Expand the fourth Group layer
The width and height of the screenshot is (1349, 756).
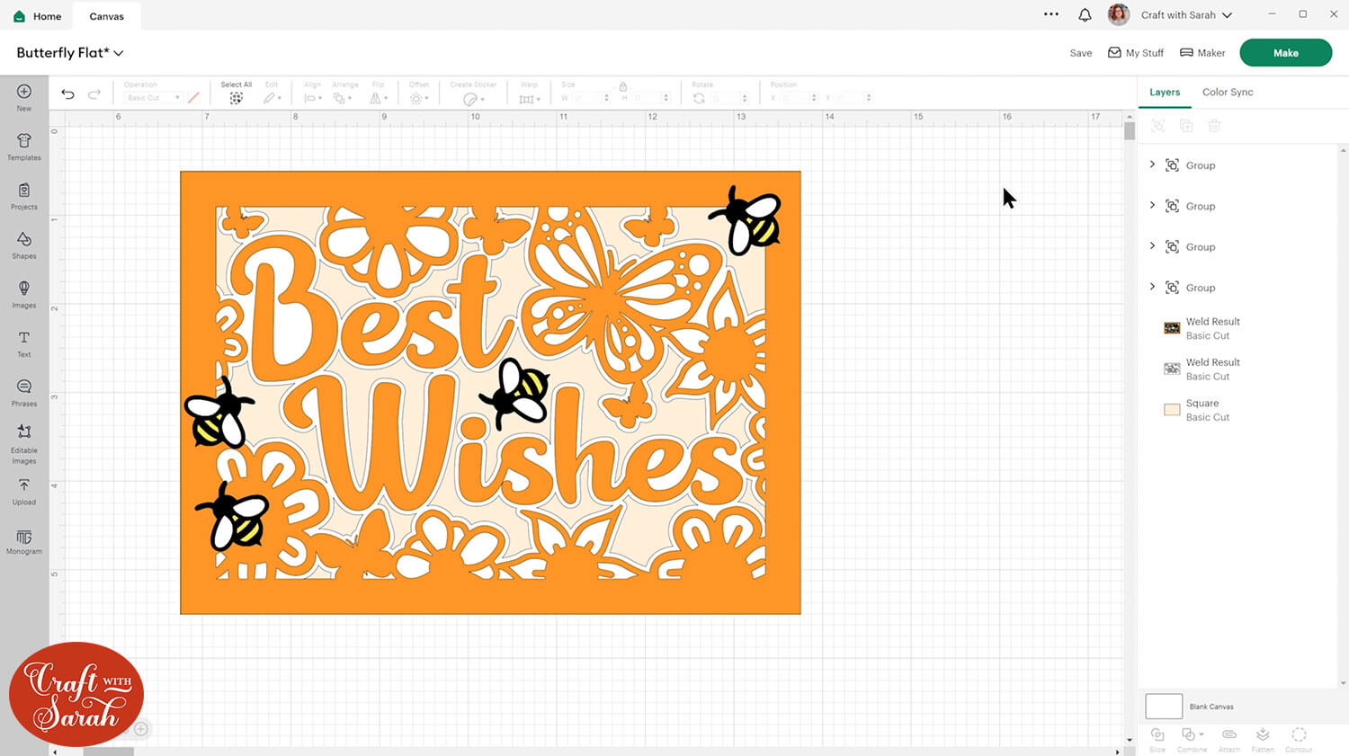point(1152,287)
